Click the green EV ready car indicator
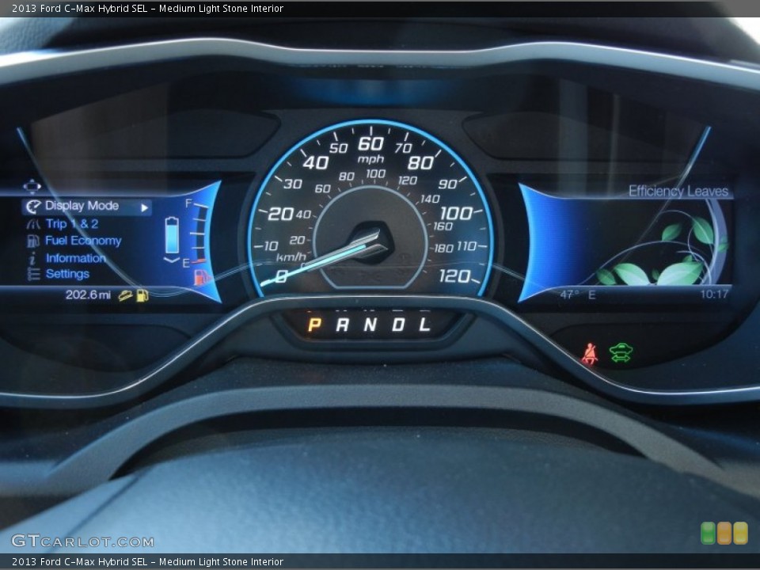 (621, 353)
